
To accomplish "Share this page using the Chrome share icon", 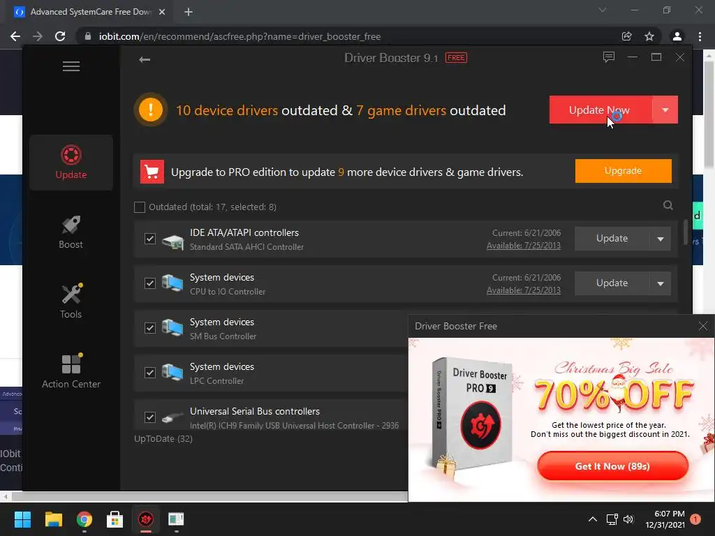I will click(x=626, y=36).
